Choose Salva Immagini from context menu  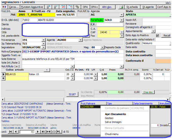click(x=113, y=122)
